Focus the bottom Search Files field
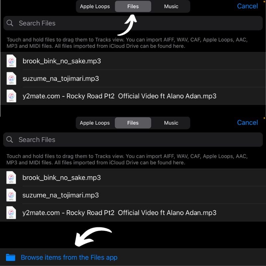The image size is (266, 266). [133, 140]
